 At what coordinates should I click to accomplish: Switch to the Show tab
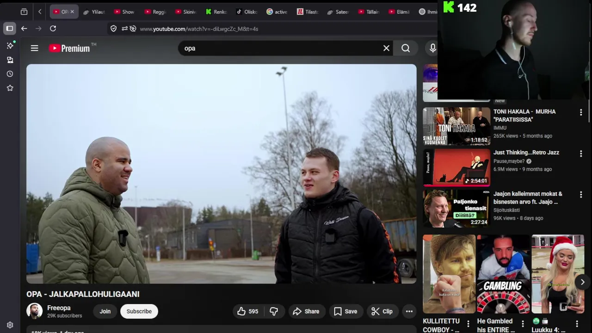124,12
